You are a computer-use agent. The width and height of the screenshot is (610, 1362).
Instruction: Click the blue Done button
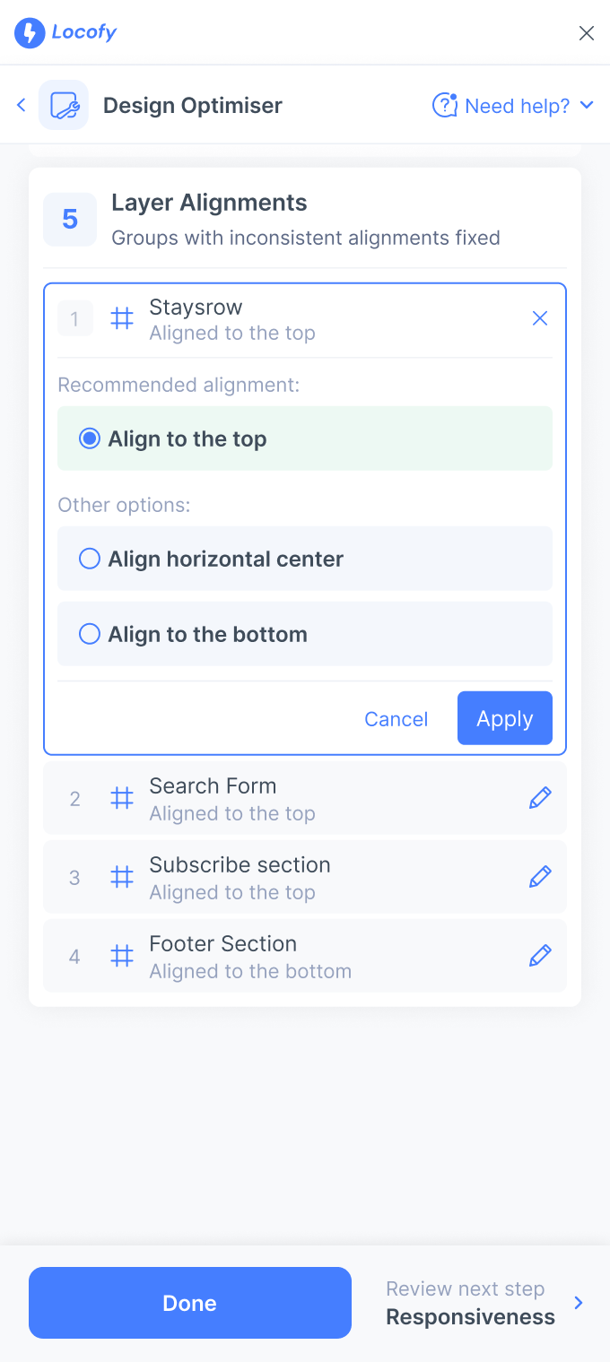190,1303
